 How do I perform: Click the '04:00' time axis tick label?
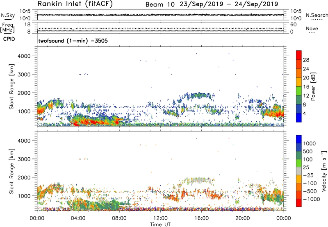point(78,218)
